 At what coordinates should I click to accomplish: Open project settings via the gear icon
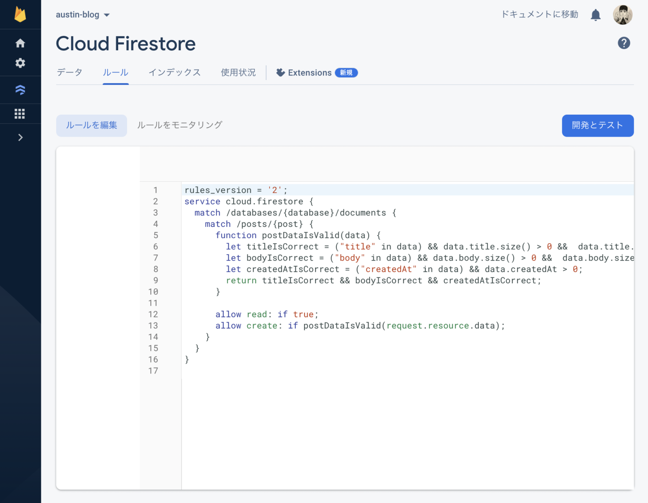click(20, 63)
